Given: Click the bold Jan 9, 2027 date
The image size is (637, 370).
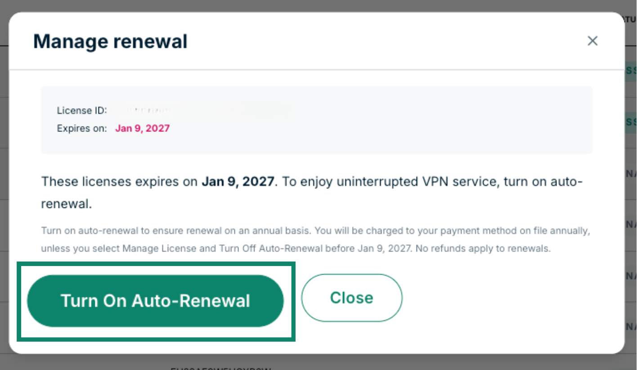Looking at the screenshot, I should [238, 182].
